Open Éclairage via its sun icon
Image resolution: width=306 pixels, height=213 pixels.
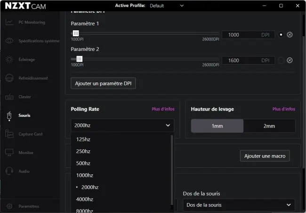coord(9,59)
